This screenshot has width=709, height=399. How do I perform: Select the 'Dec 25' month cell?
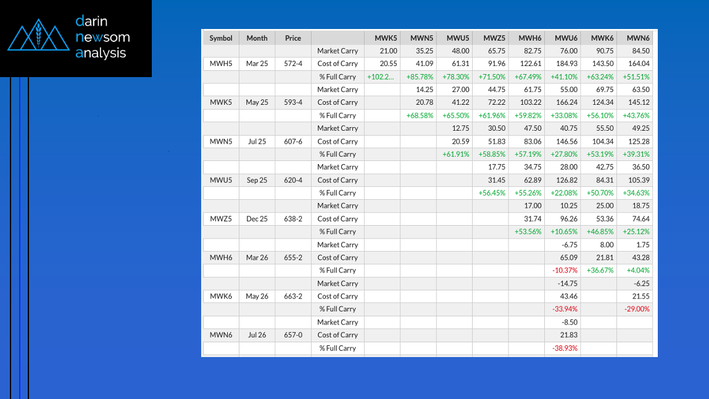(x=257, y=219)
